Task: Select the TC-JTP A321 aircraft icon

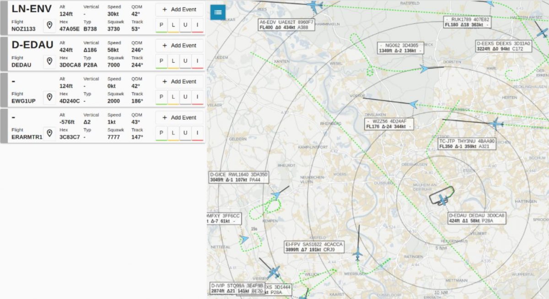Action: point(496,123)
